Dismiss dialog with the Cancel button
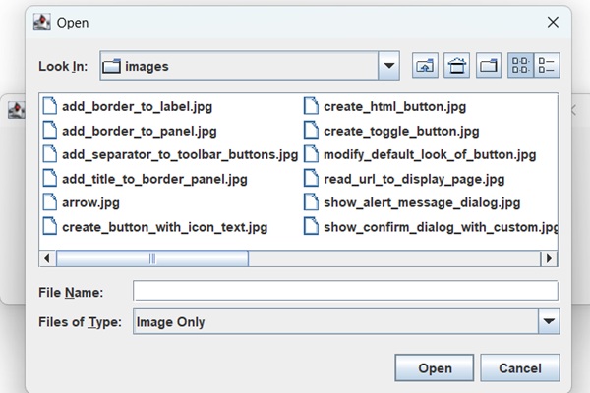Screen dimensions: 590x393 coord(520,367)
